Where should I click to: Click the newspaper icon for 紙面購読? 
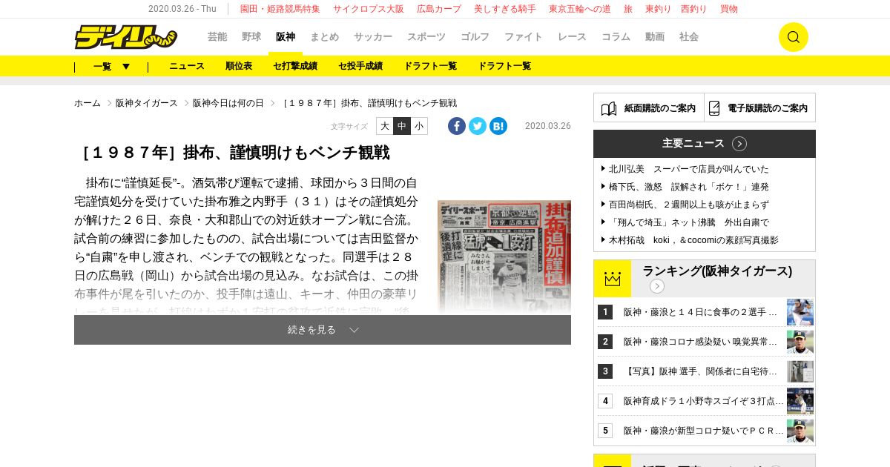(609, 108)
